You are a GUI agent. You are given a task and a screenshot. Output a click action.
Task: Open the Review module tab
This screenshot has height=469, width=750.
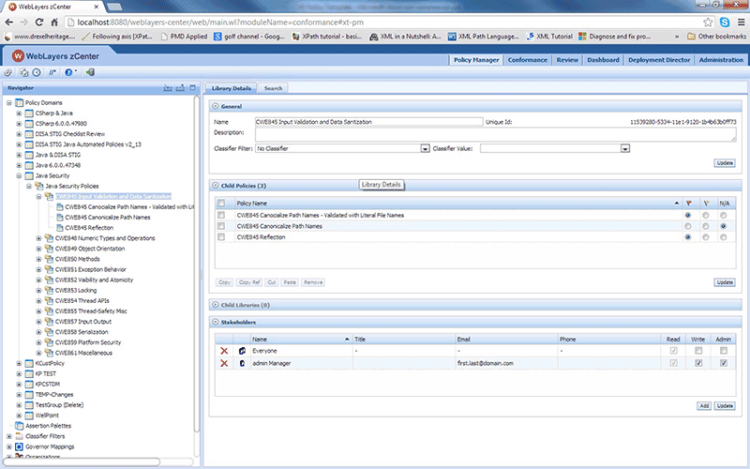pyautogui.click(x=567, y=60)
